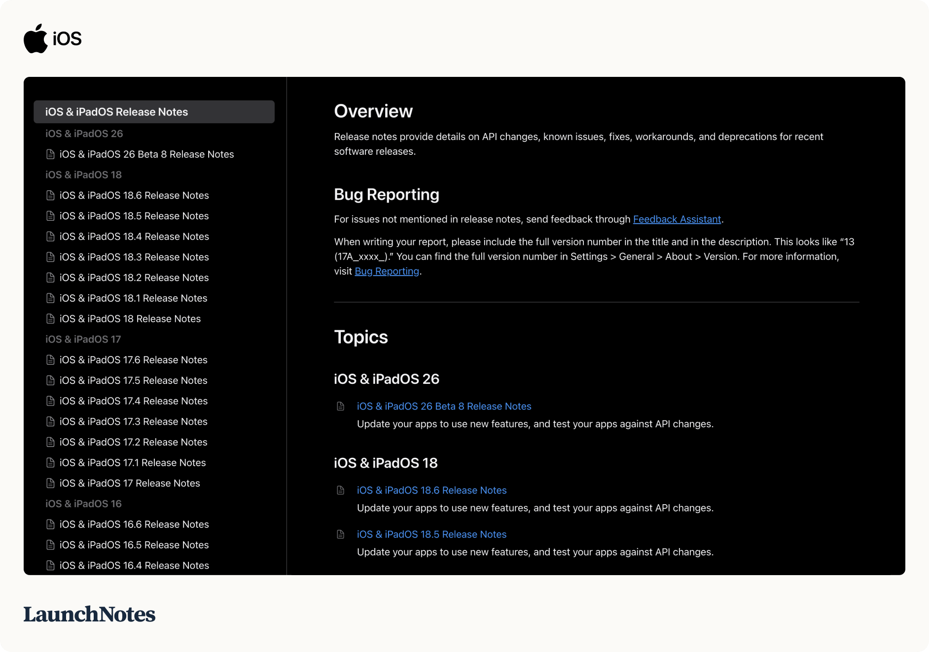Click the iOS & iPadOS 18 sidebar group label
Image resolution: width=929 pixels, height=652 pixels.
[83, 175]
